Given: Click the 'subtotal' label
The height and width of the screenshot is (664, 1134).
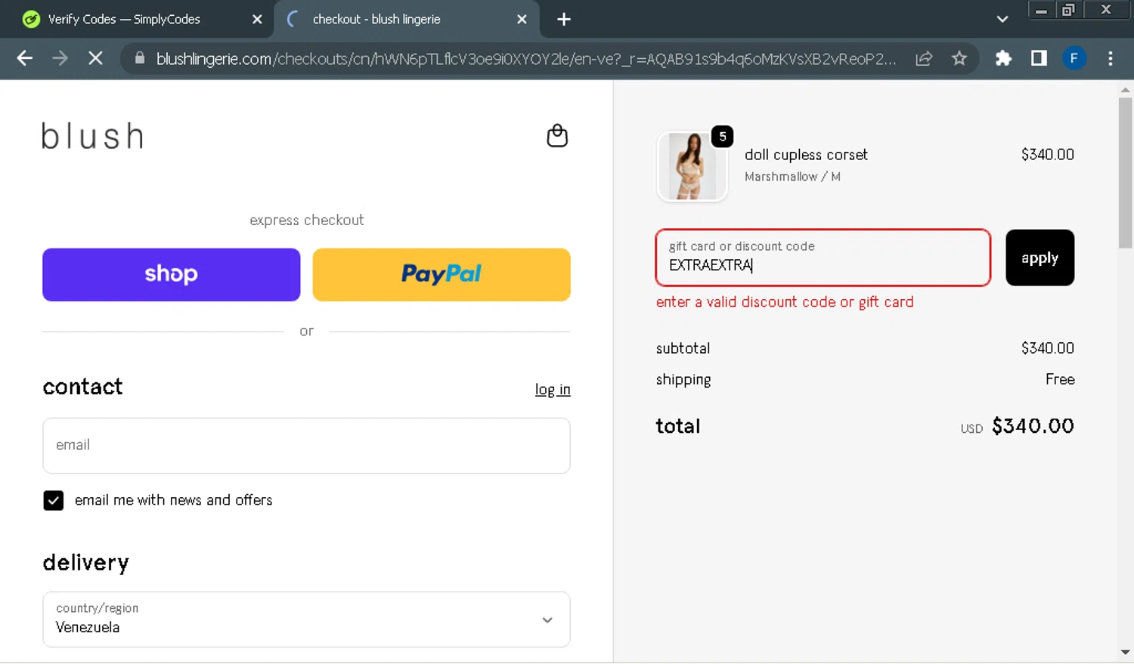Looking at the screenshot, I should 683,348.
